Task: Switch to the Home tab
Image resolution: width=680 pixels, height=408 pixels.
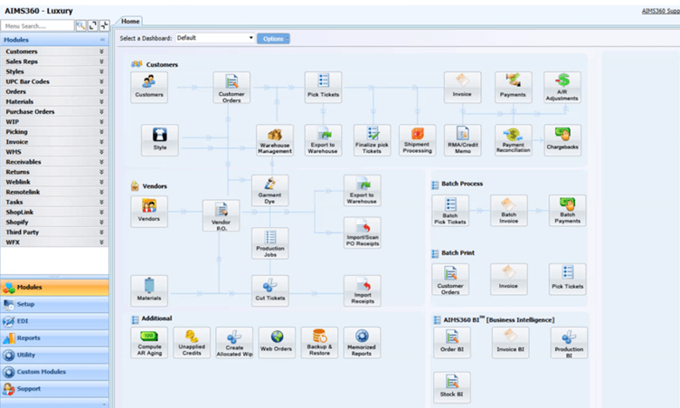Action: [x=130, y=21]
